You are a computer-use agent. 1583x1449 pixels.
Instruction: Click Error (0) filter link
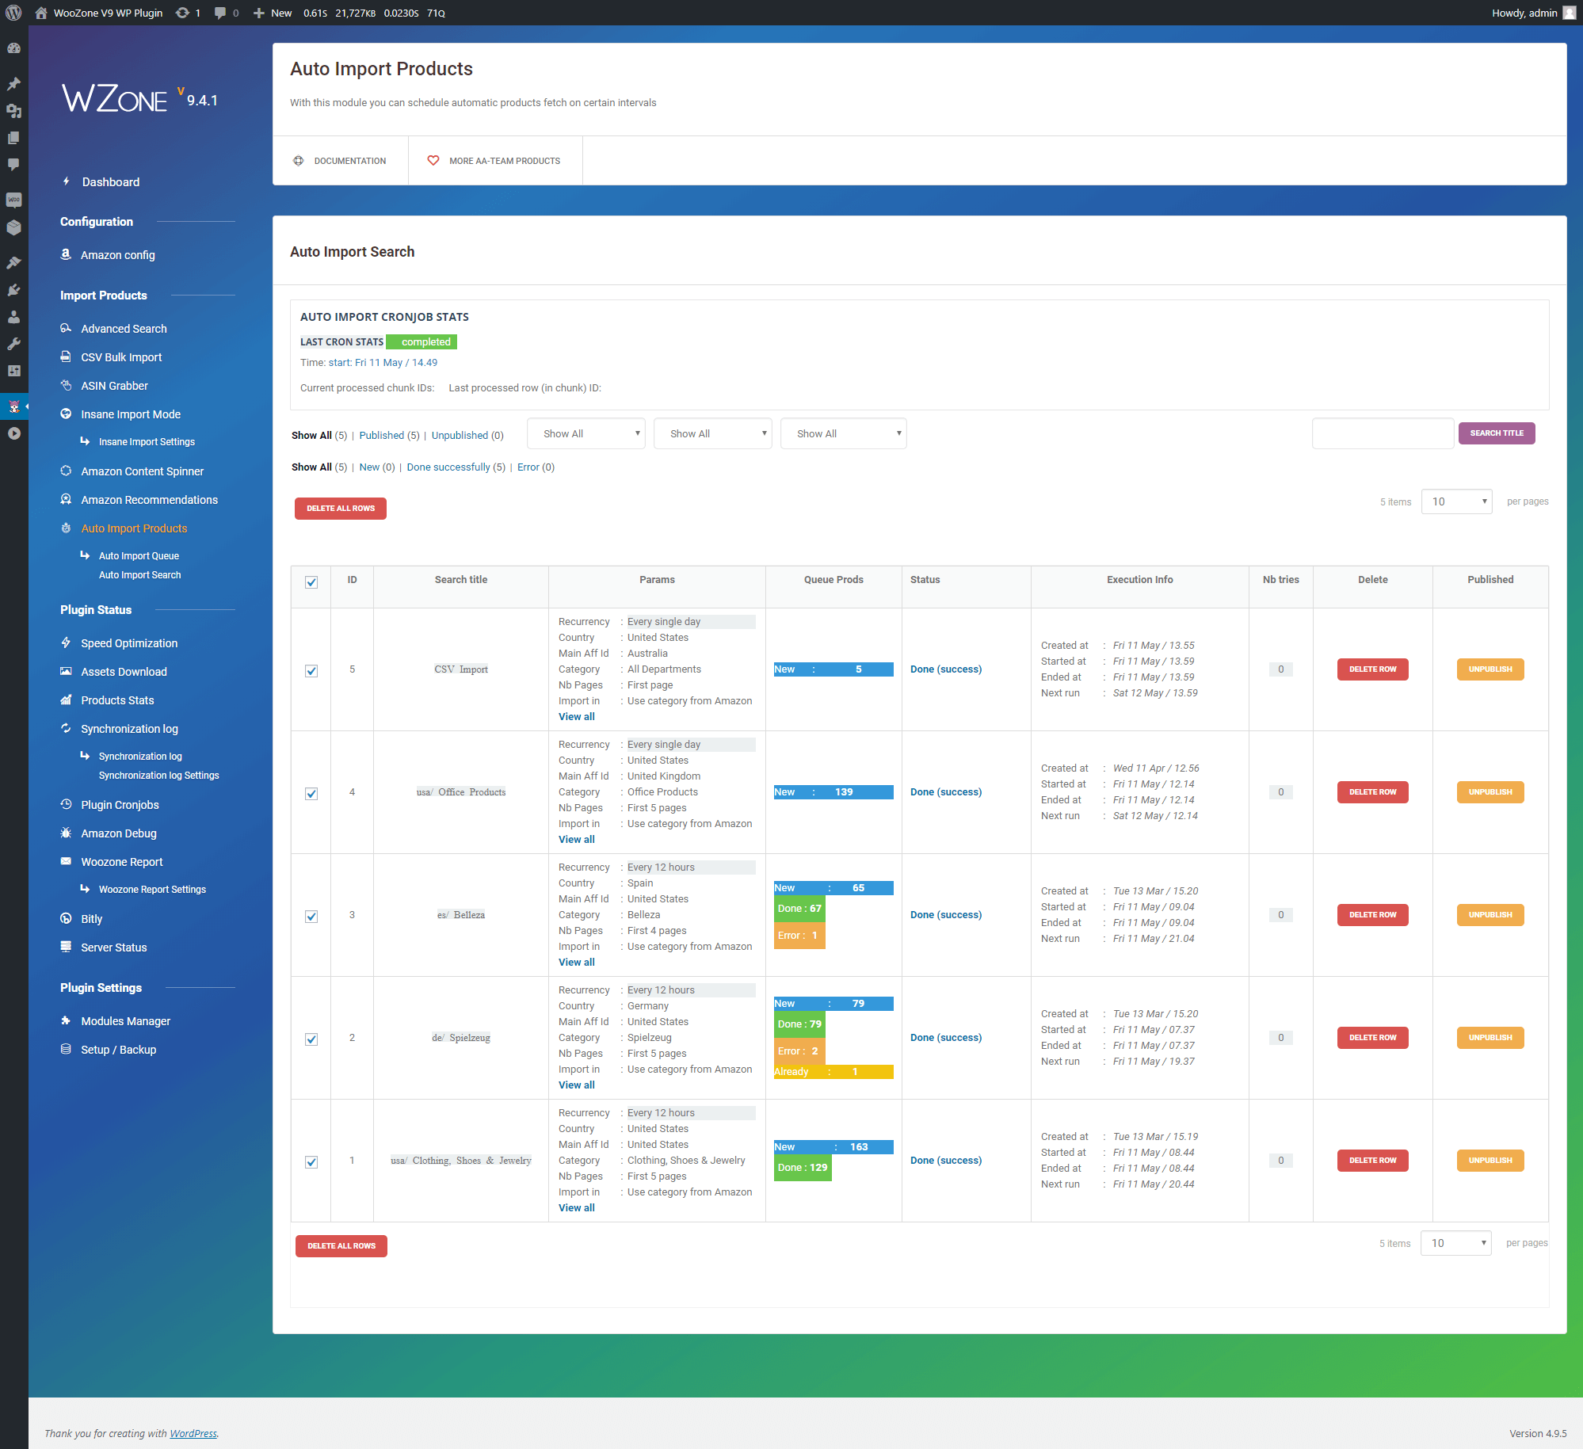pyautogui.click(x=536, y=467)
